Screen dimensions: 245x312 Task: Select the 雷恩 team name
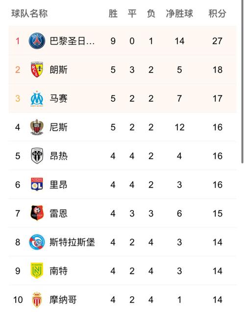[58, 214]
